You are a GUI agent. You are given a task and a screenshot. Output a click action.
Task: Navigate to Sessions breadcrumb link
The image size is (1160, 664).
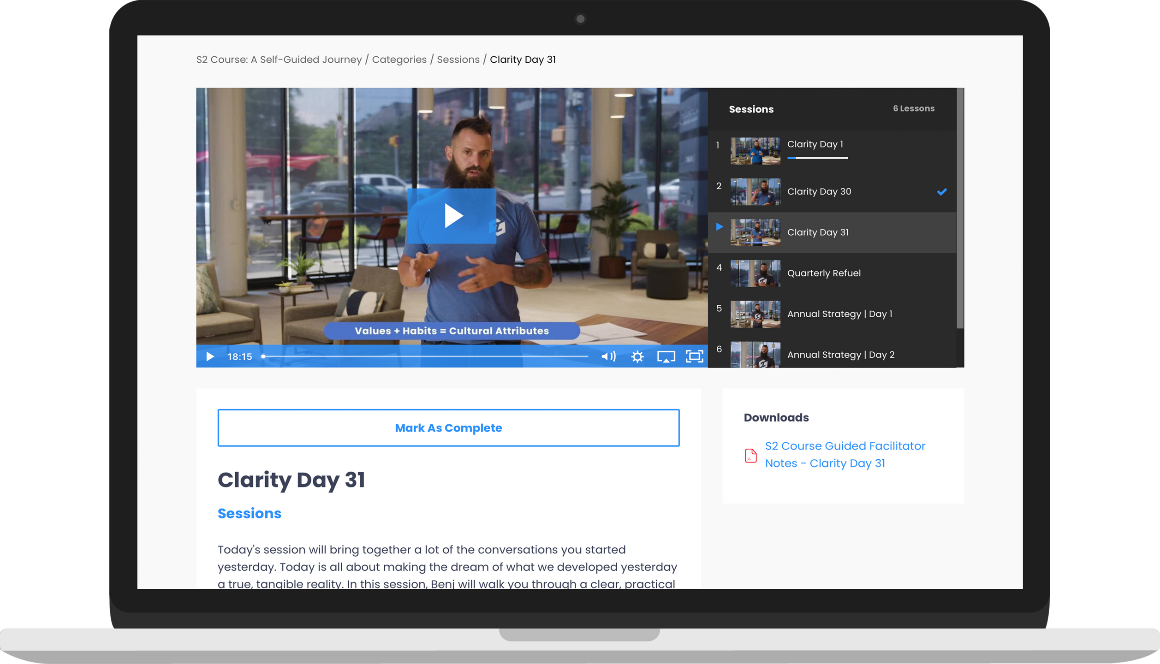(458, 59)
